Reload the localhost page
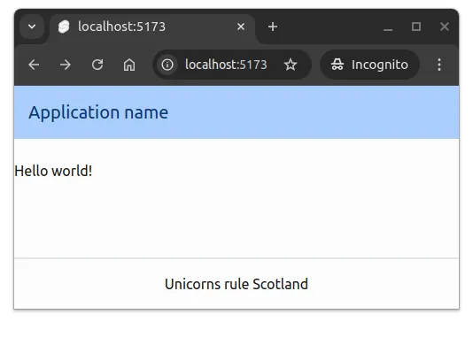The image size is (473, 337). (97, 65)
